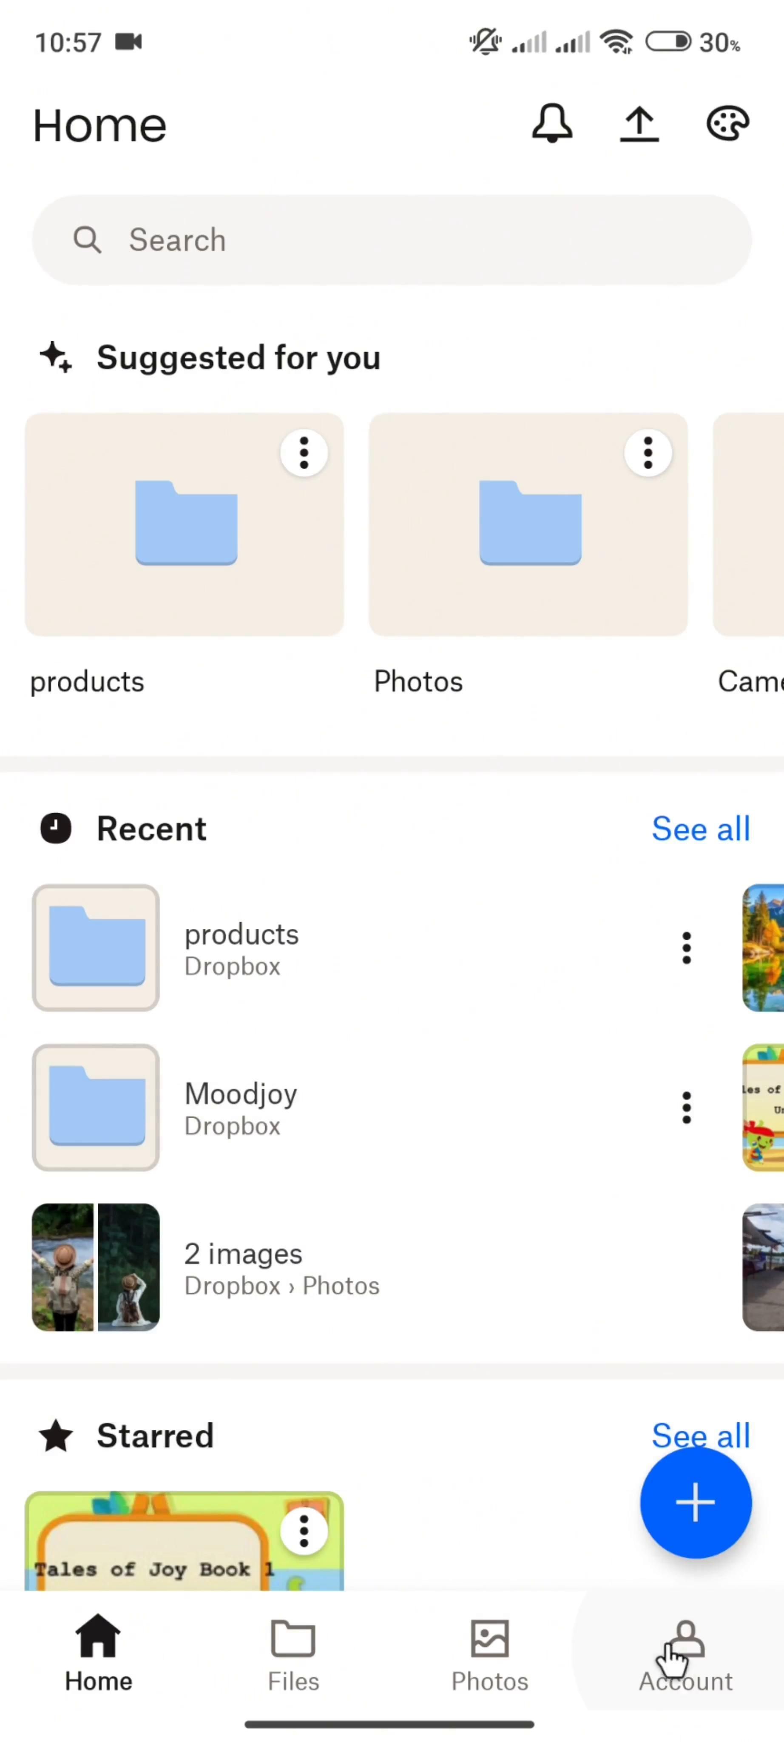Tap the Search field

pos(392,240)
